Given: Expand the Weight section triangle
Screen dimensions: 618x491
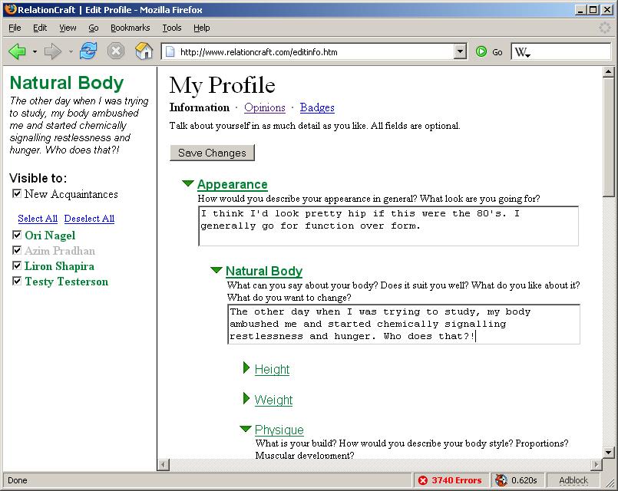Looking at the screenshot, I should tap(246, 398).
